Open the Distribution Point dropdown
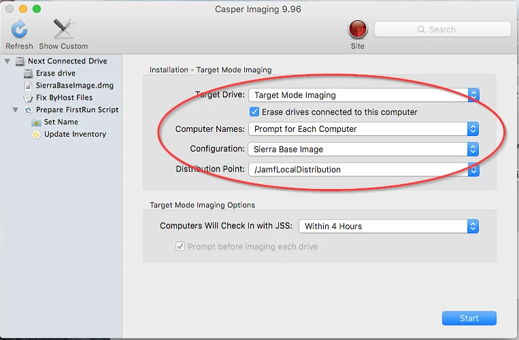 [363, 169]
